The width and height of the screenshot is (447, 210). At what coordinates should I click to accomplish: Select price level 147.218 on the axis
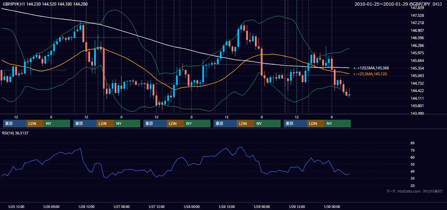tap(418, 23)
